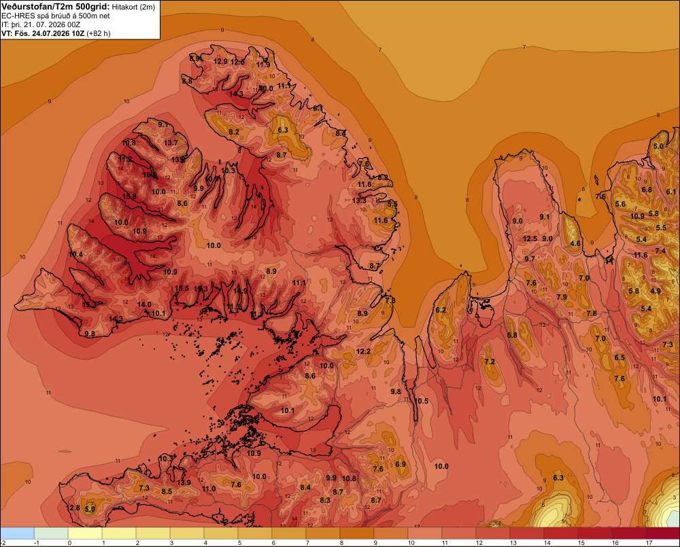The width and height of the screenshot is (680, 547).
Task: Click the temperature value "15.8" on the map
Action: pyautogui.click(x=129, y=196)
